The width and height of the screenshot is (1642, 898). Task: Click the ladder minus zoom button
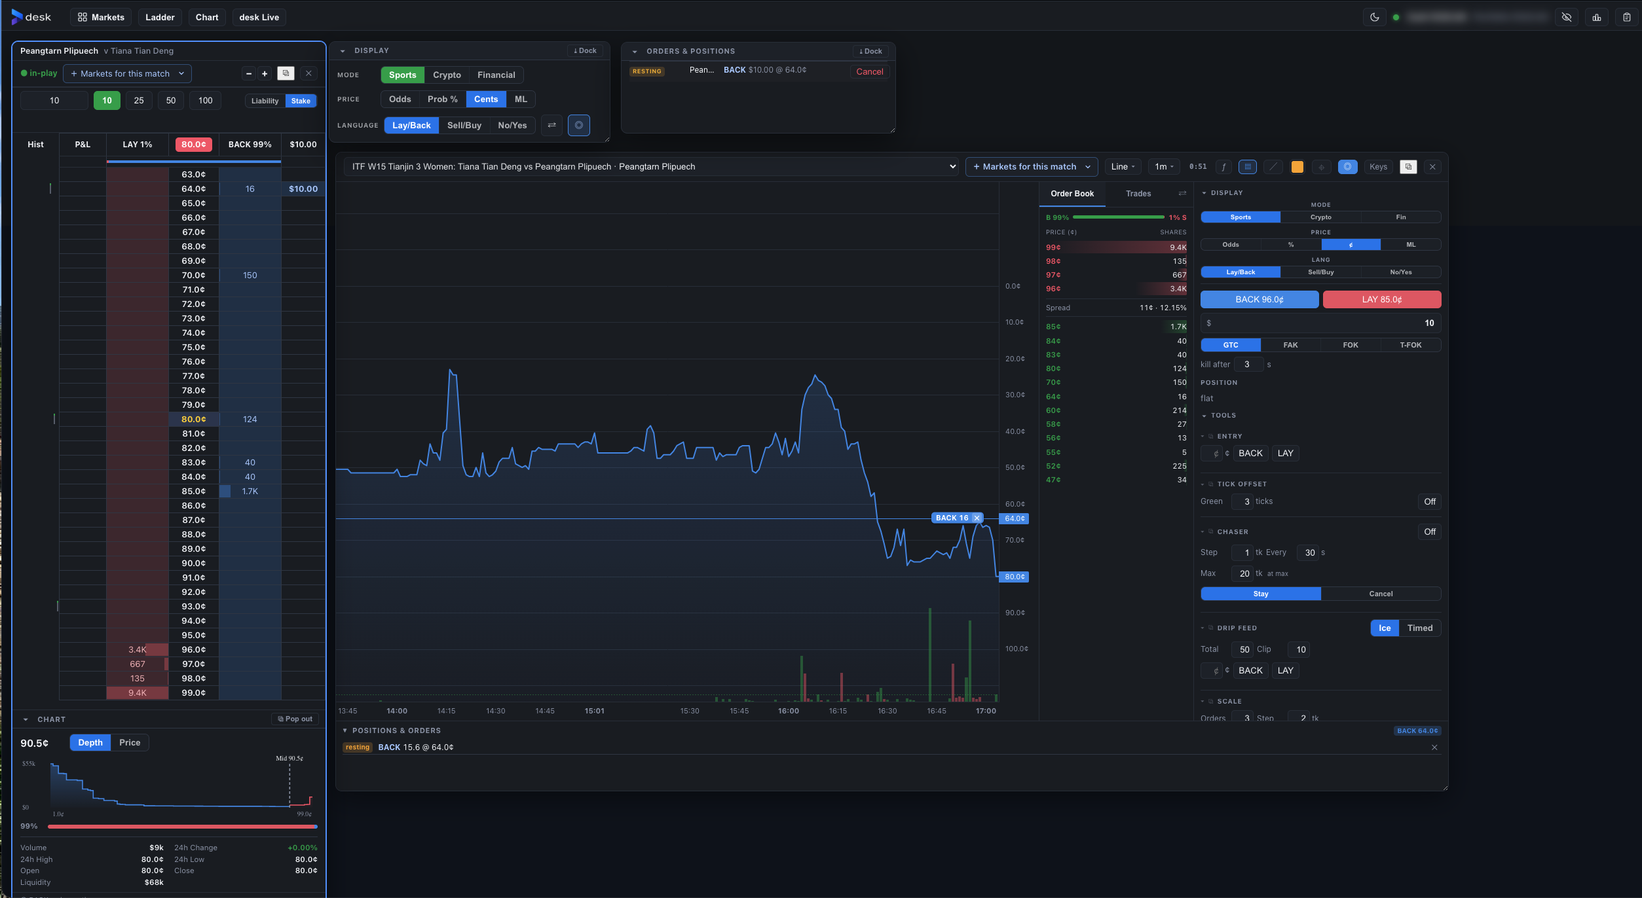249,73
